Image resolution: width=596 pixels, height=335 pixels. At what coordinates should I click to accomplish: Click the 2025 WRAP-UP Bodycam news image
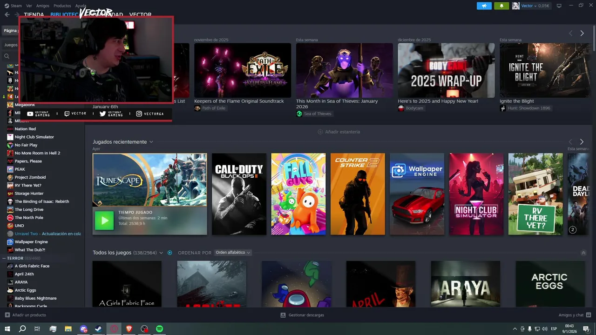(446, 70)
